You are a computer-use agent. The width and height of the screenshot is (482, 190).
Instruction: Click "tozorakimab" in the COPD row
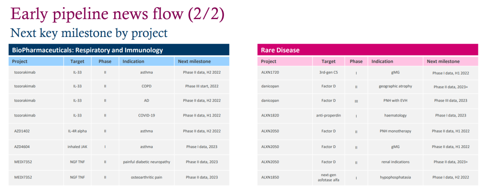pyautogui.click(x=25, y=86)
